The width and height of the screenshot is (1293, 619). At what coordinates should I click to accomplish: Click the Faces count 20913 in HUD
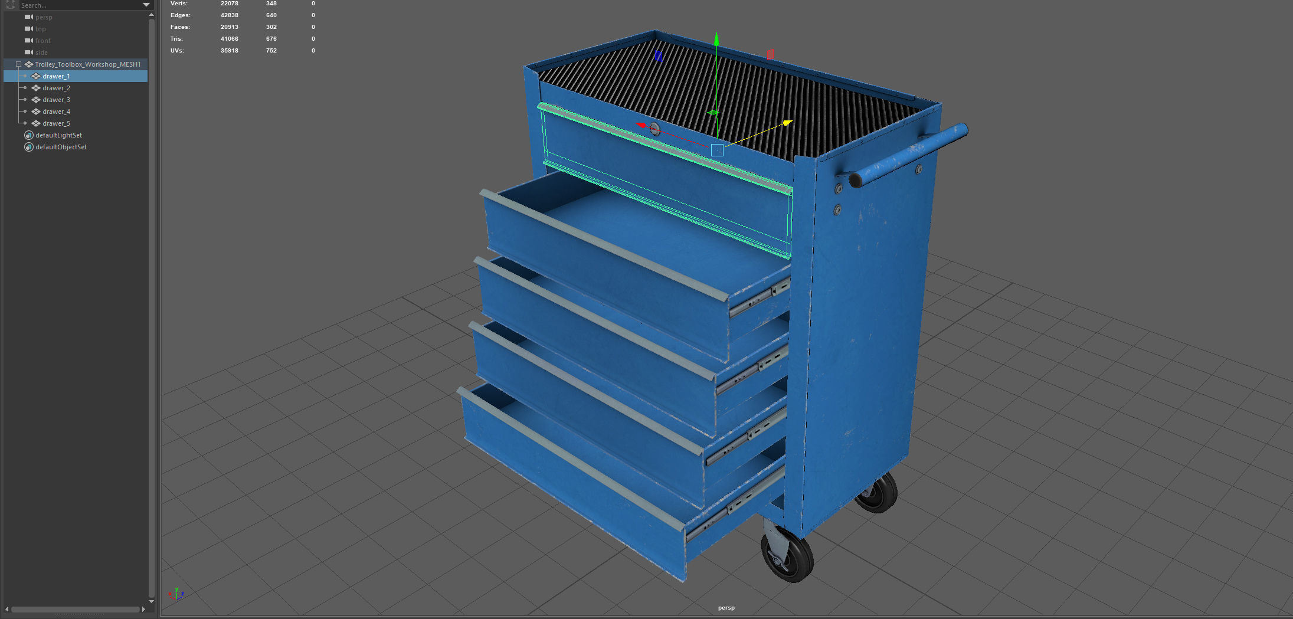click(230, 27)
